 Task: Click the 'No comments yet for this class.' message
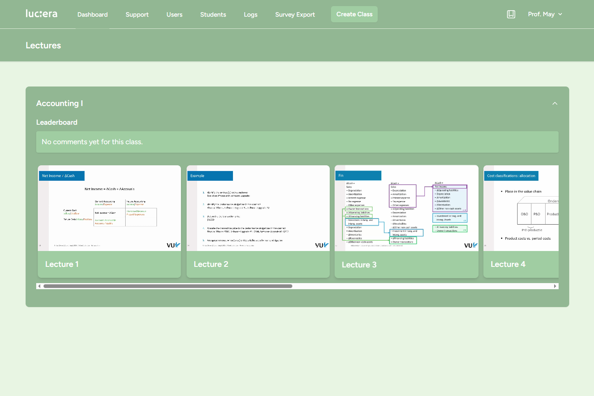tap(92, 142)
